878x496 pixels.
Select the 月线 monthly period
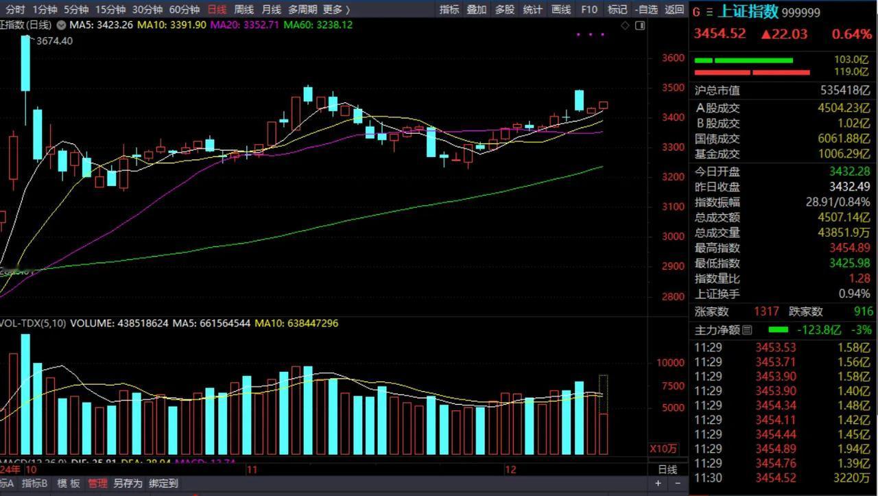[x=272, y=10]
